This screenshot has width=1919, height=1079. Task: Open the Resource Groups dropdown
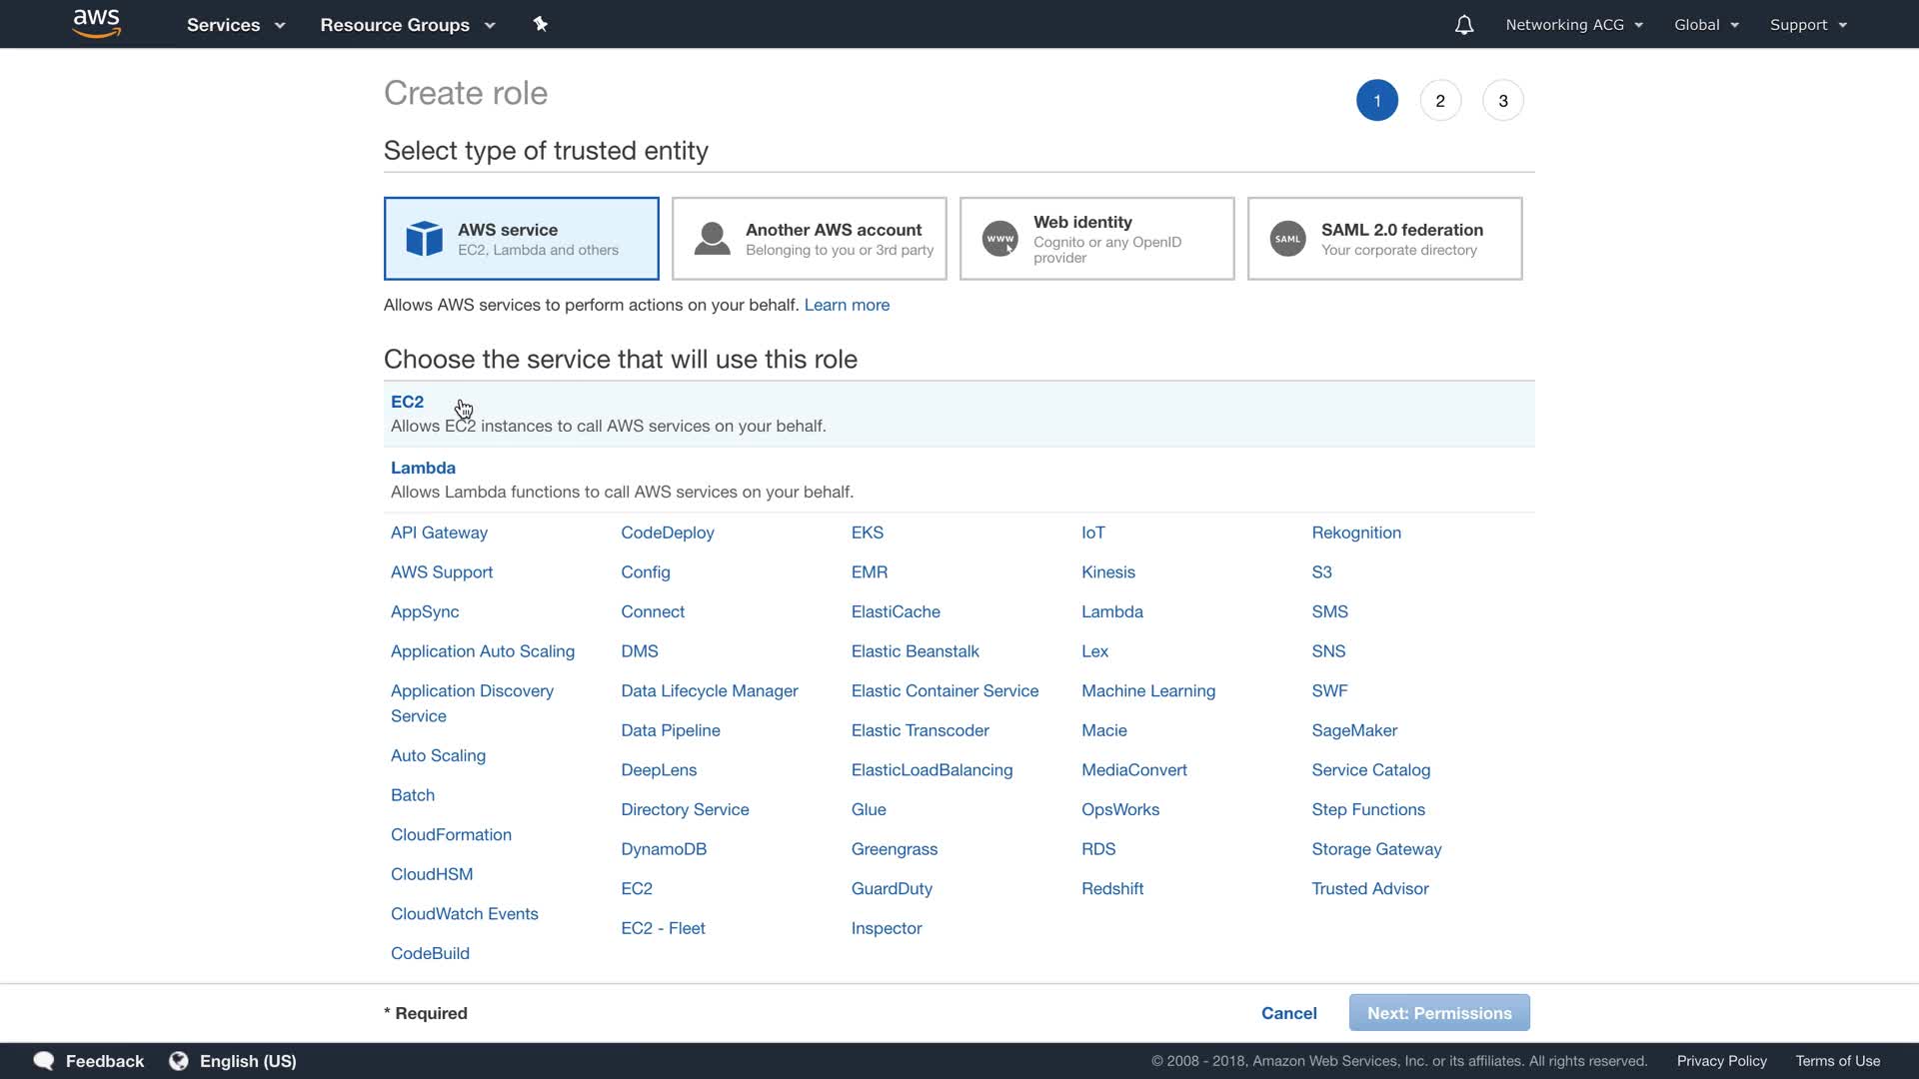coord(407,25)
